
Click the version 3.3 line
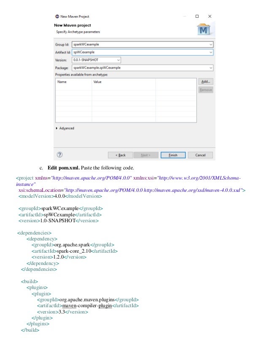pyautogui.click(x=62, y=312)
